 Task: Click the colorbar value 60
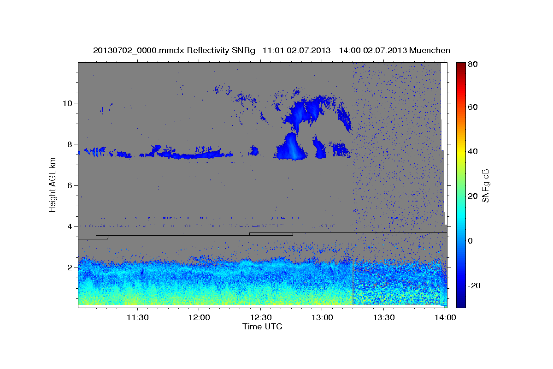tap(472, 107)
